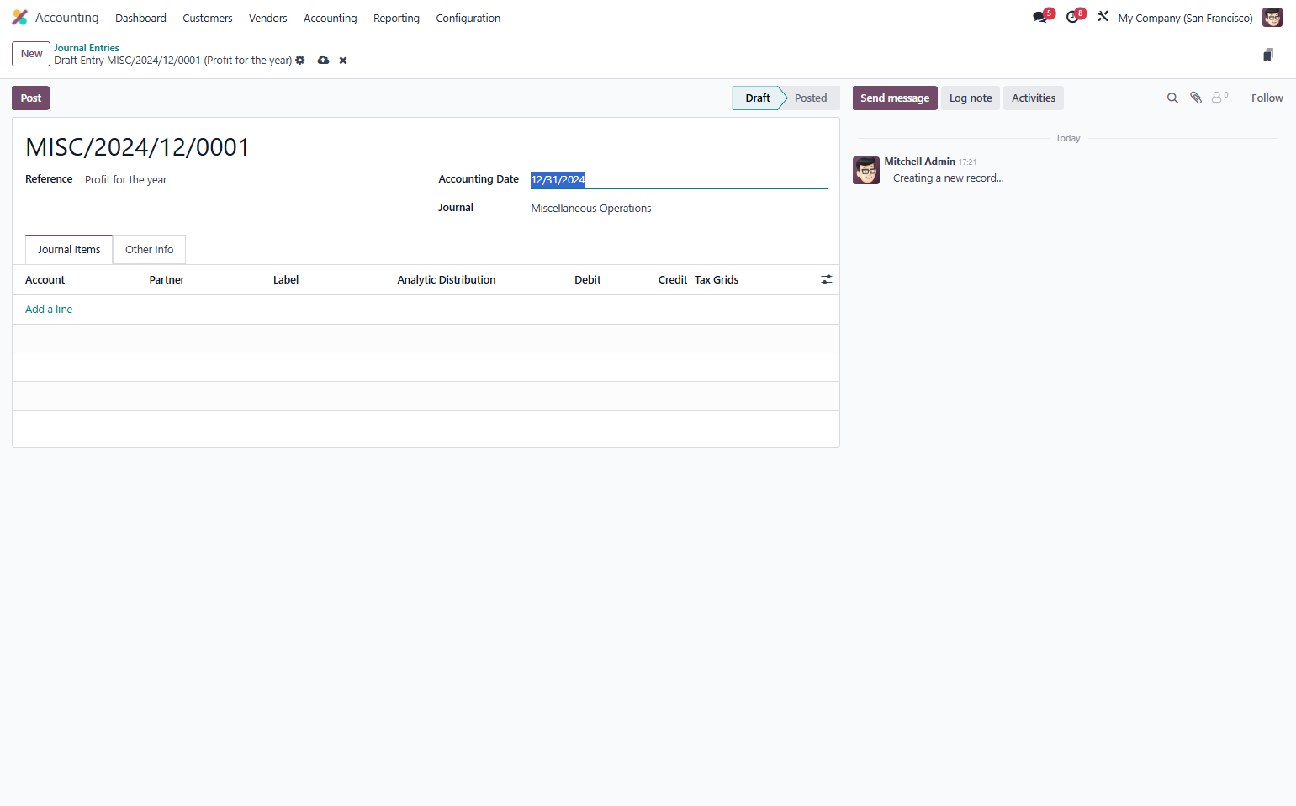This screenshot has width=1296, height=806.
Task: Select the Journal Items tab
Action: click(x=69, y=250)
